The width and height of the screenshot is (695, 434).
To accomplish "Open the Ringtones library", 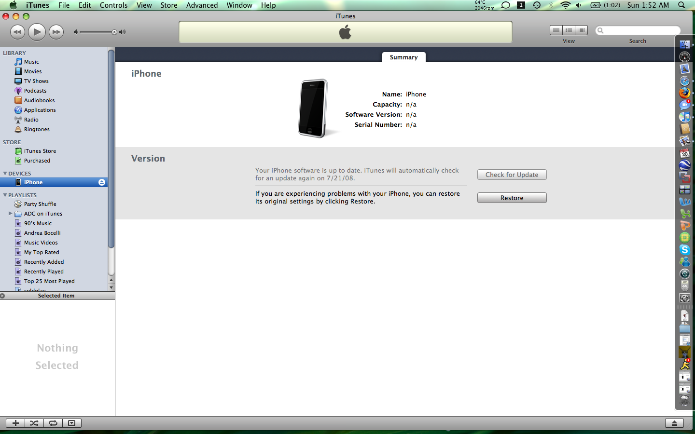I will pos(37,129).
